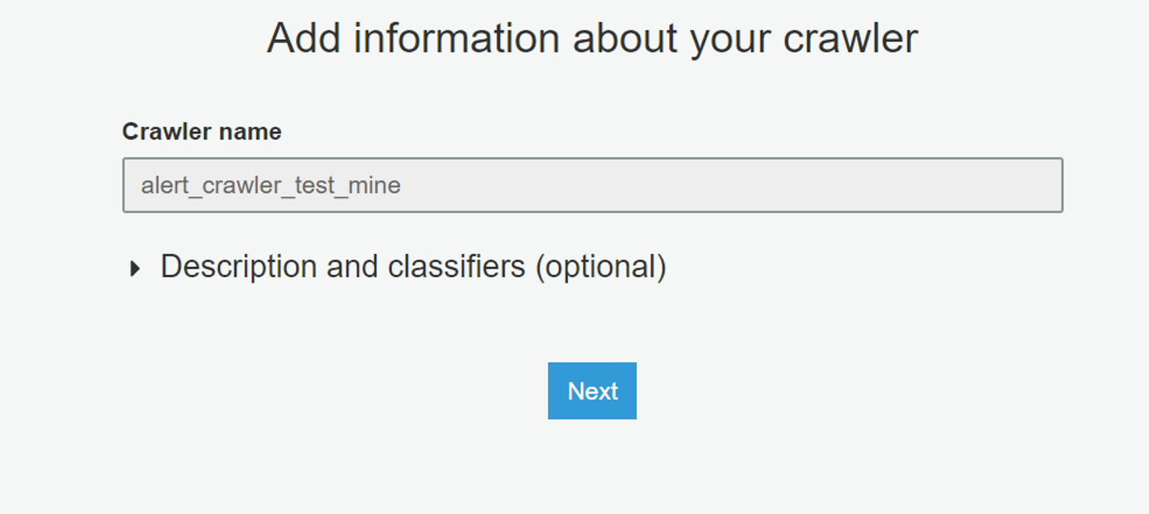
Task: Click the Crawler name input field
Action: 592,185
